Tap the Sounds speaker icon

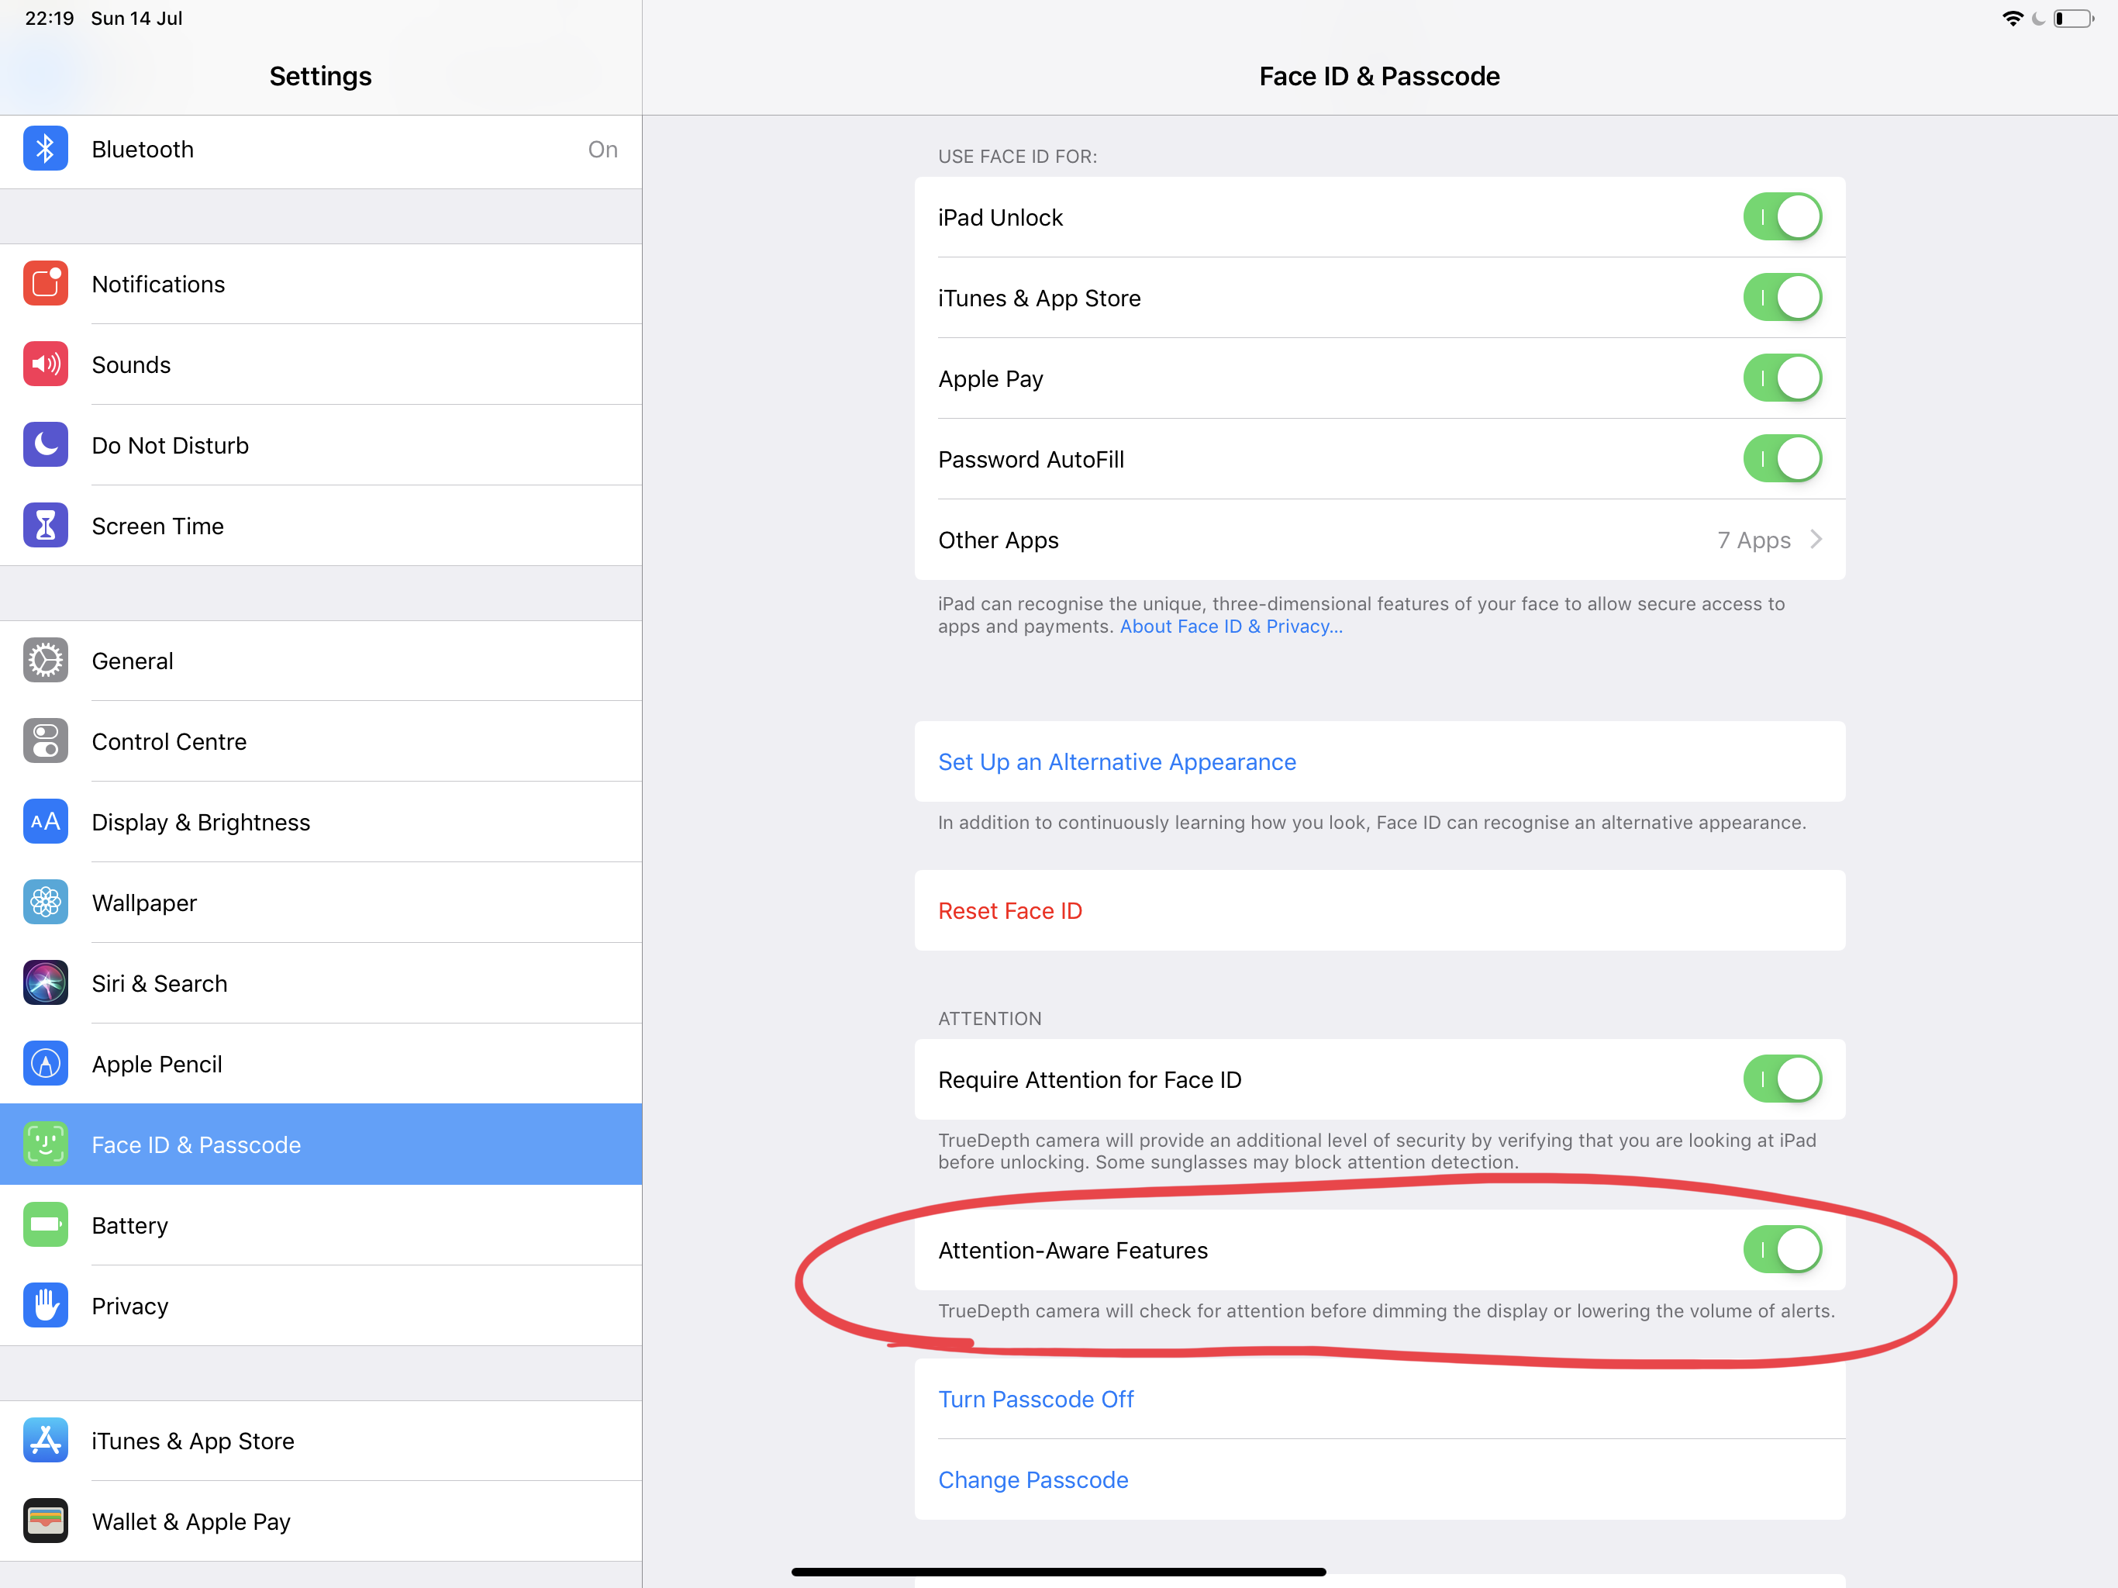[45, 364]
